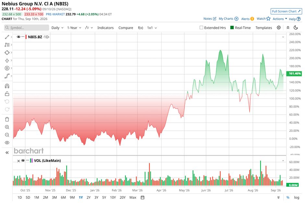This screenshot has height=203, width=305.
Task: Open the Indicators menu
Action: [x=105, y=28]
